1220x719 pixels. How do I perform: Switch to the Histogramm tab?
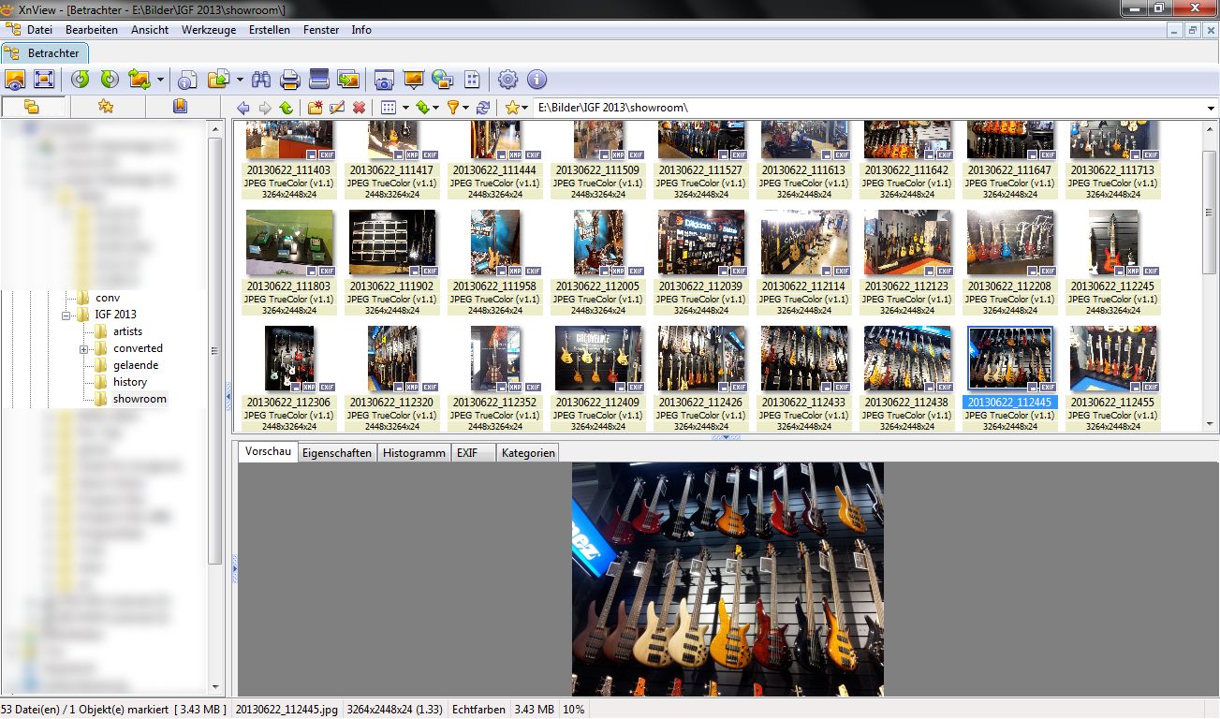(414, 453)
